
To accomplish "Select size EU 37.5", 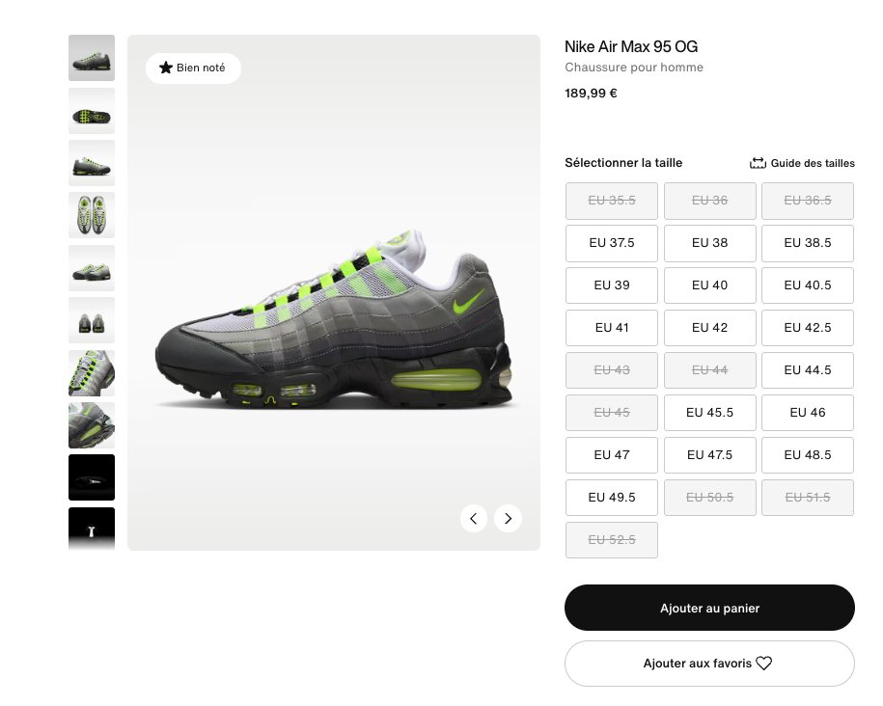I will coord(612,243).
